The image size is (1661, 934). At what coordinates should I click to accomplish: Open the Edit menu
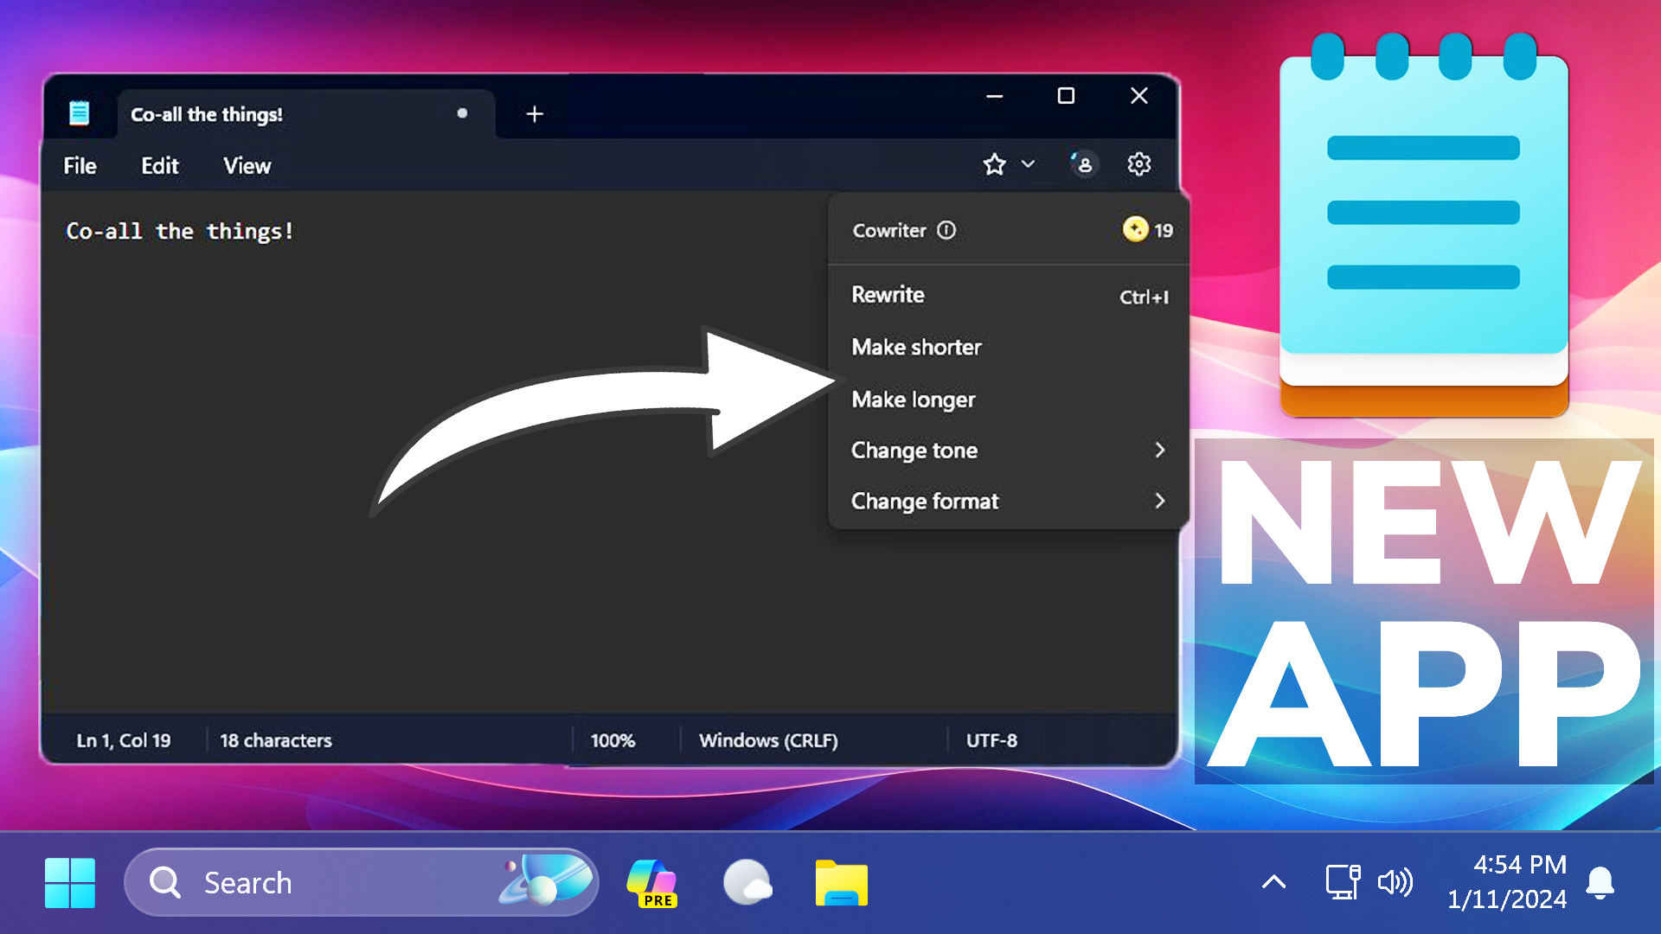tap(160, 166)
